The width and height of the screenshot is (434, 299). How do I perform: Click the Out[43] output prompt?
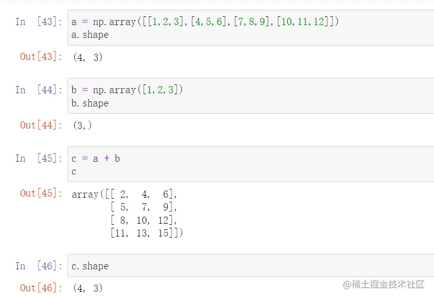[41, 57]
